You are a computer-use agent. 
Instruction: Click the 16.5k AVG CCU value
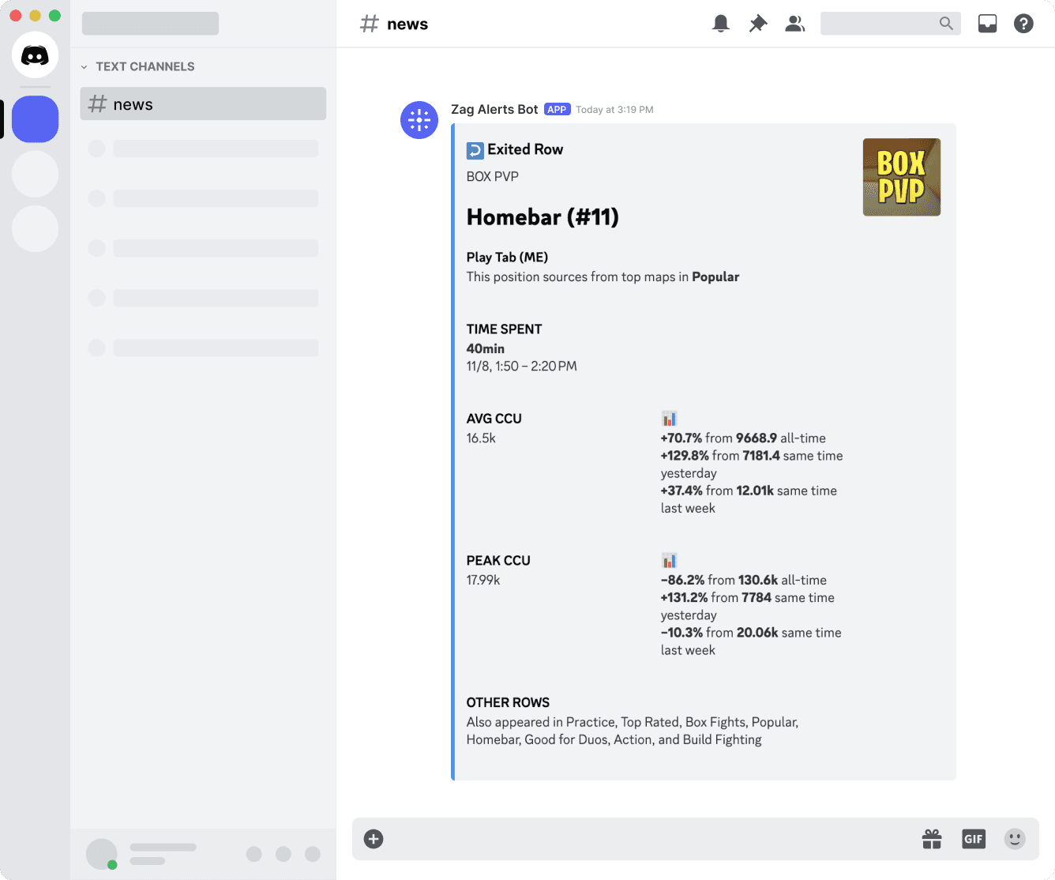[481, 438]
